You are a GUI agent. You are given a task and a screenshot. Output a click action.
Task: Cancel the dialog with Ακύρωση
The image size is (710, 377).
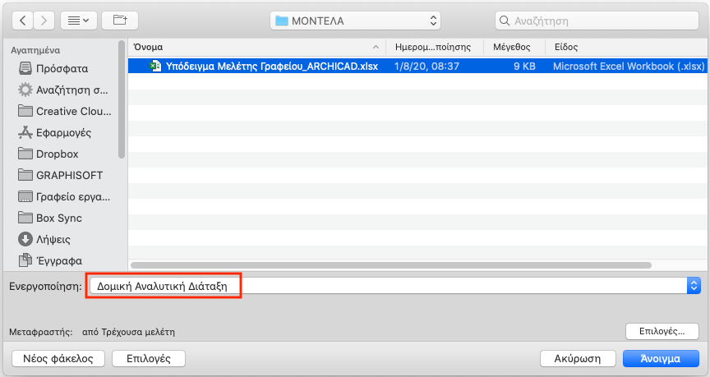pos(578,358)
